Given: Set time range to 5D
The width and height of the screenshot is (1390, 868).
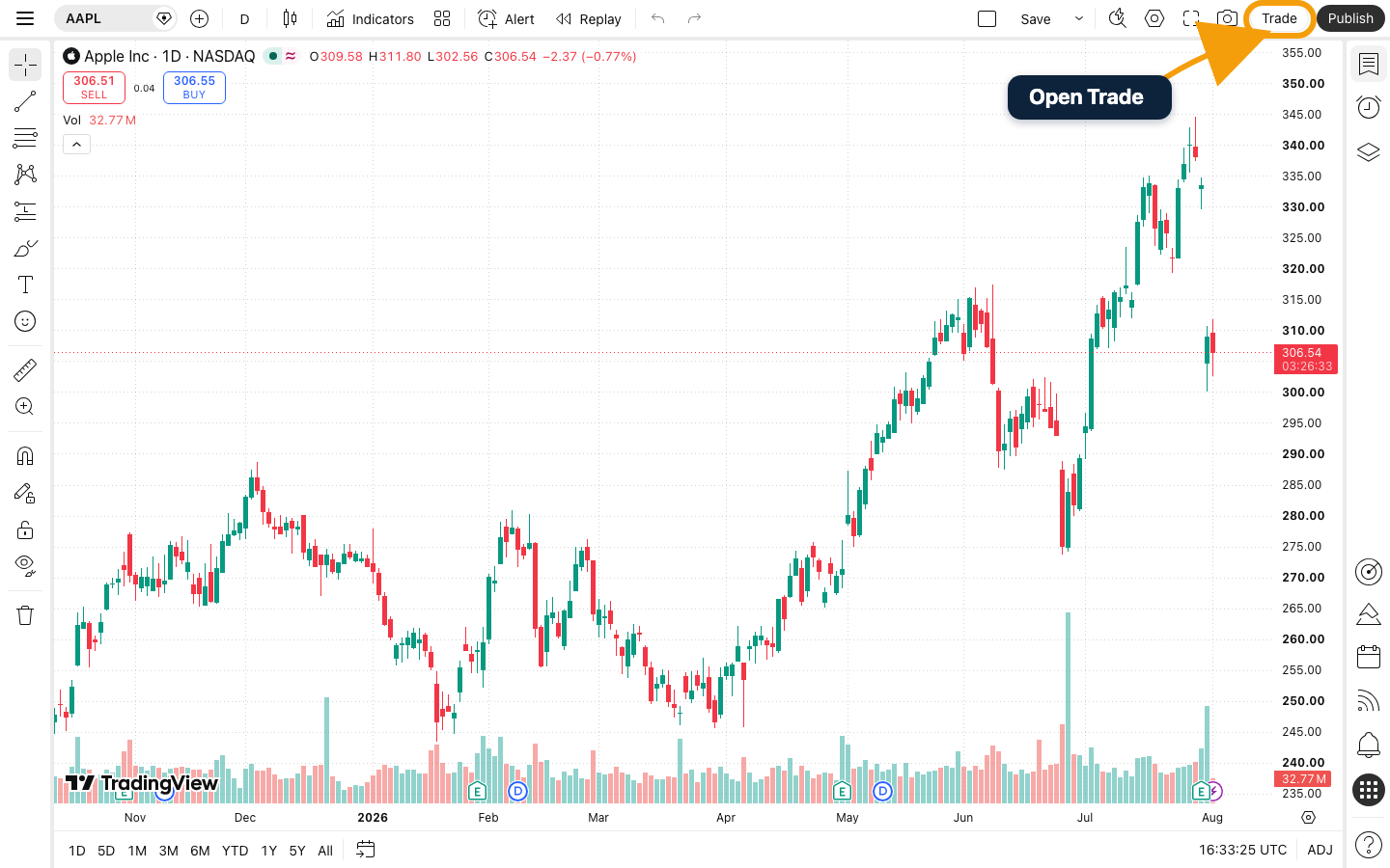Looking at the screenshot, I should click(106, 851).
